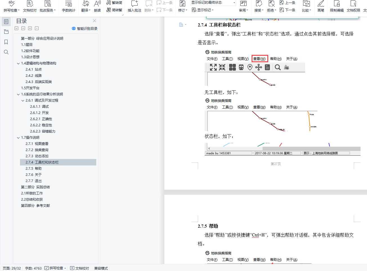Jump to 1.5开发平台 in outline

pyautogui.click(x=30, y=88)
